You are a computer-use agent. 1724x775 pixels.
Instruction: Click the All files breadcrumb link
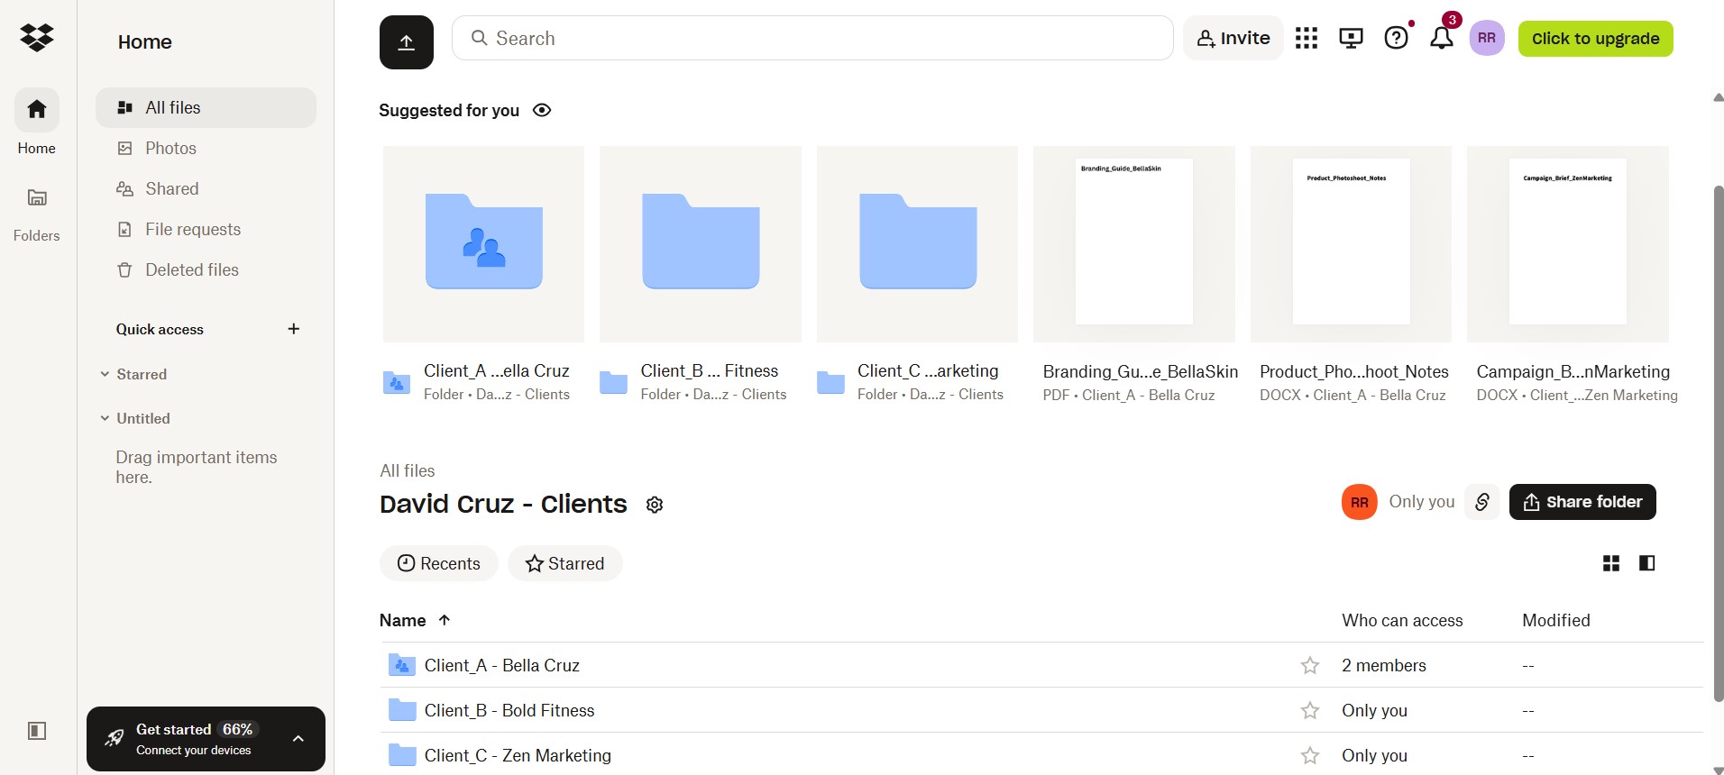pyautogui.click(x=408, y=470)
